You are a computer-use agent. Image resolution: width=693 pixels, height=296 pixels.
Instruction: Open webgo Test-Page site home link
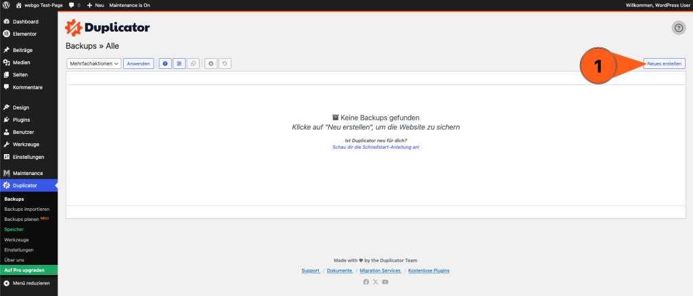[x=39, y=5]
